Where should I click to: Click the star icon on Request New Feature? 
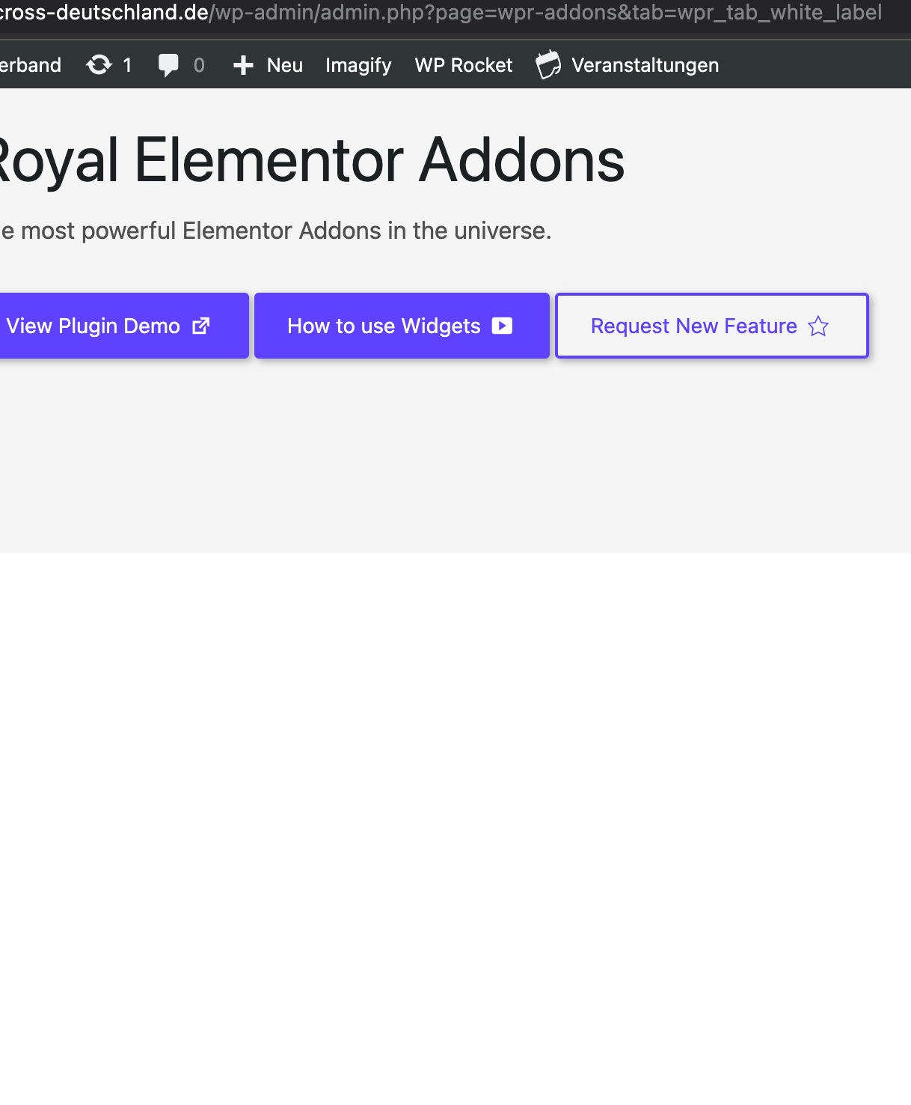pyautogui.click(x=818, y=326)
